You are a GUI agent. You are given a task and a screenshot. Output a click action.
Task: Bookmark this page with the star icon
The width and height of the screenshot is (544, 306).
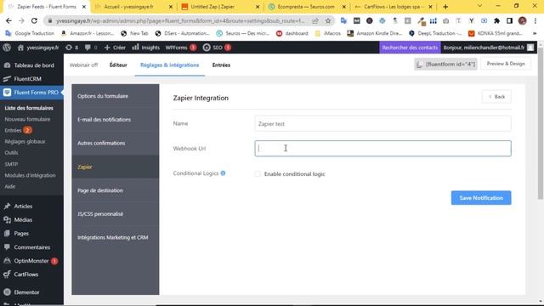[x=328, y=20]
